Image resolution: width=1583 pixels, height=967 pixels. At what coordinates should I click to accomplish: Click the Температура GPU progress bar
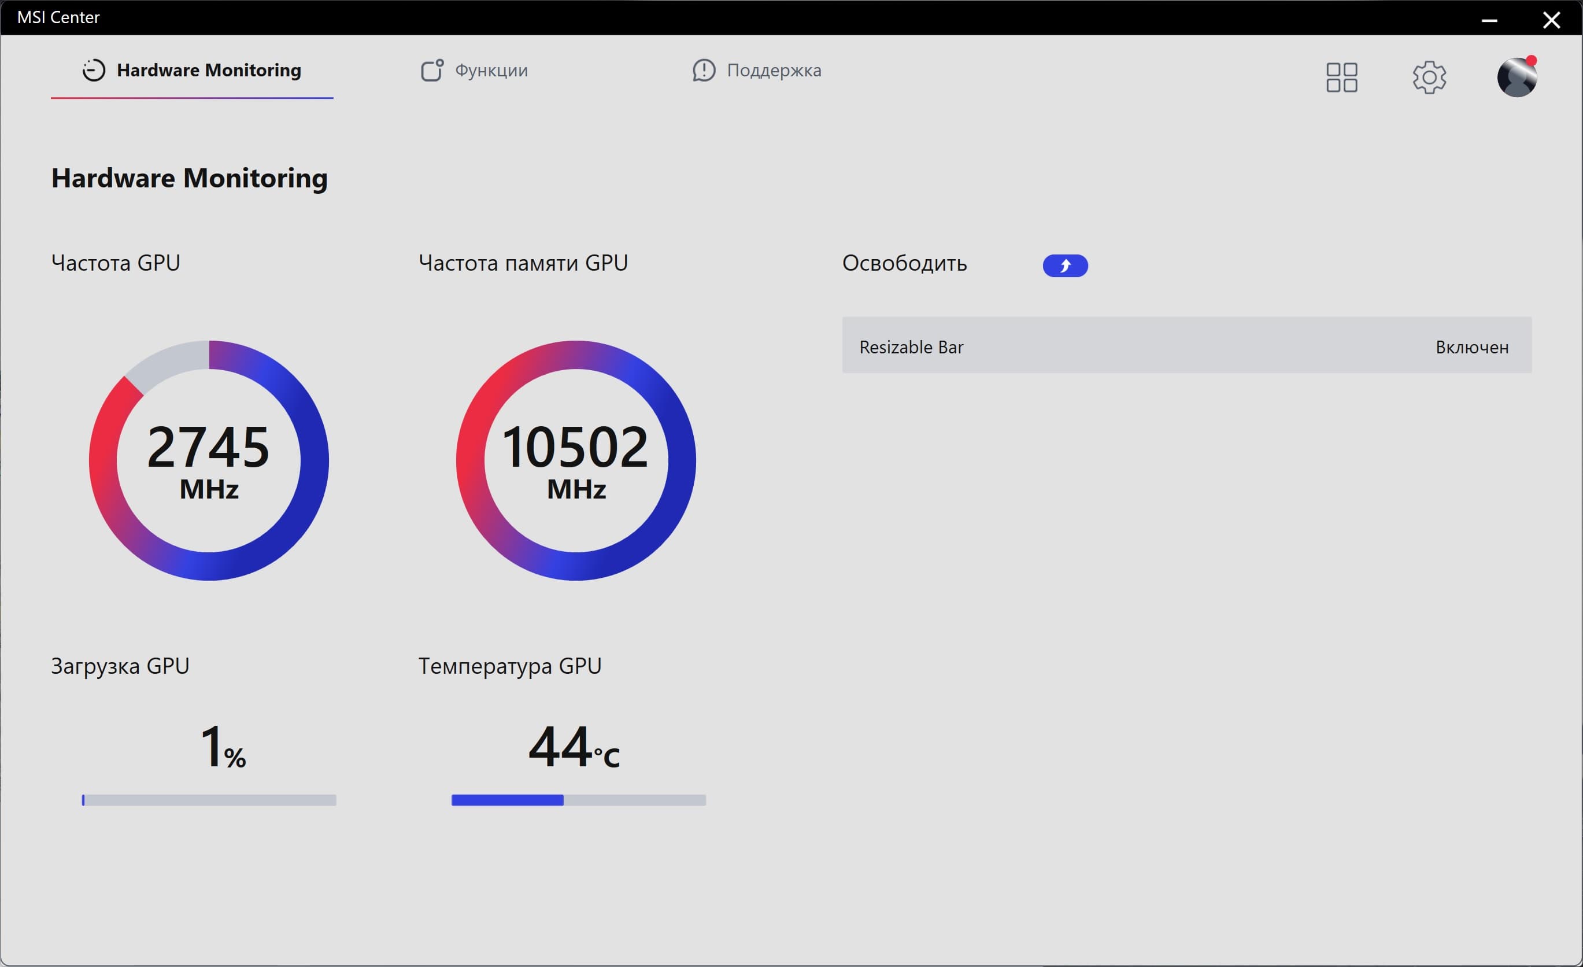click(578, 800)
